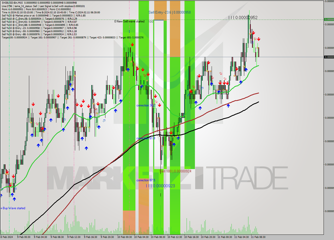Select the 'Sell %20 @ Entry -50' line
334x240 pixels.
(39, 31)
